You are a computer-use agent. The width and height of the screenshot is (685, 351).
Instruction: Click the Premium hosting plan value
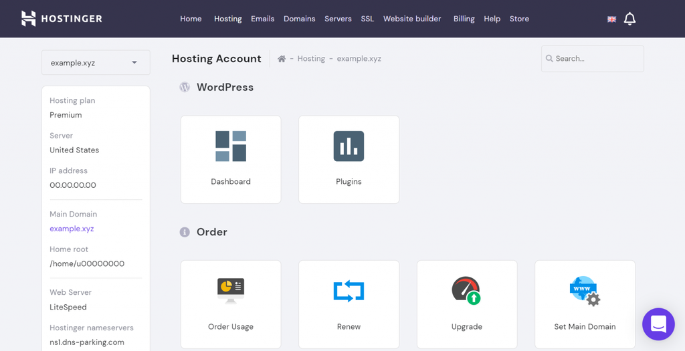pos(66,115)
